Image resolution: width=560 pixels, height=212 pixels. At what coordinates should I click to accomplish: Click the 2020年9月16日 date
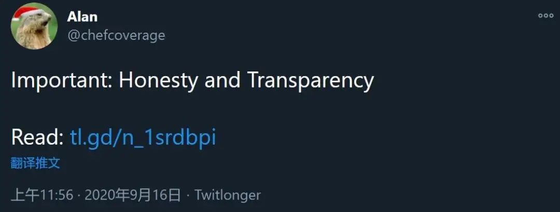point(133,195)
